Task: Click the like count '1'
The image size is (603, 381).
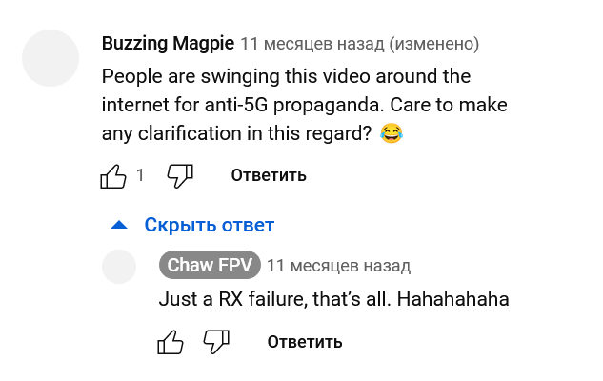Action: (x=140, y=175)
